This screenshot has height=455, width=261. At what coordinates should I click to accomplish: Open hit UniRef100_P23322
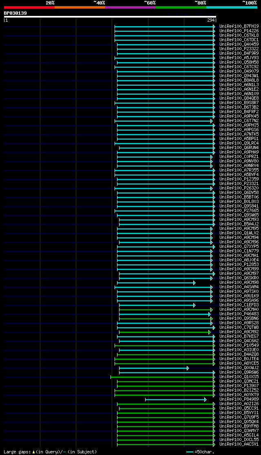[239, 49]
